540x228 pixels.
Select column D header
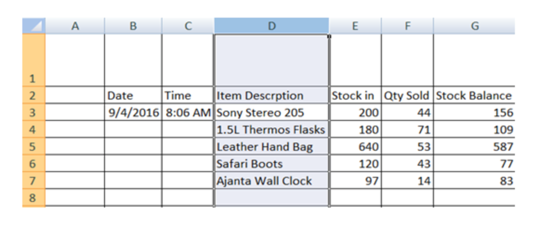pyautogui.click(x=271, y=26)
